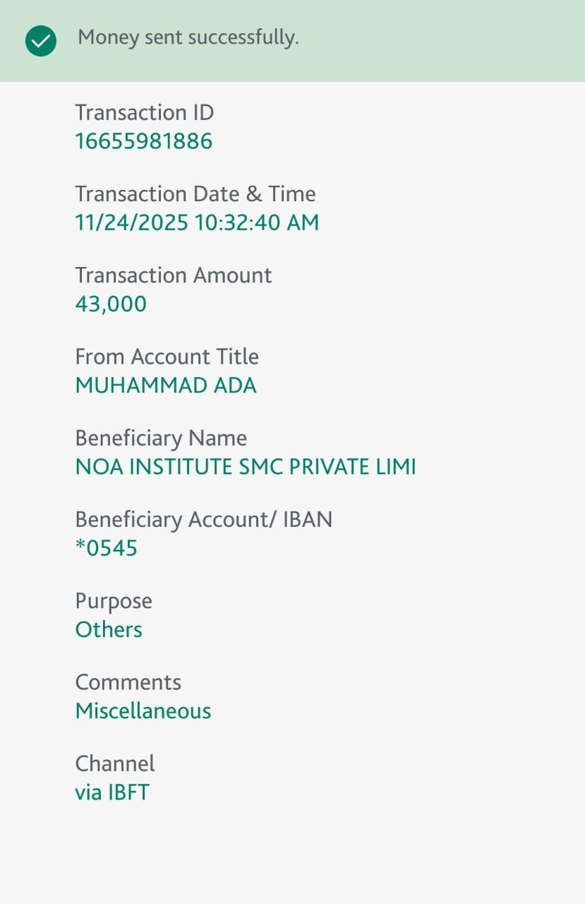This screenshot has height=904, width=585.
Task: Click the Transaction ID label
Action: click(x=144, y=112)
